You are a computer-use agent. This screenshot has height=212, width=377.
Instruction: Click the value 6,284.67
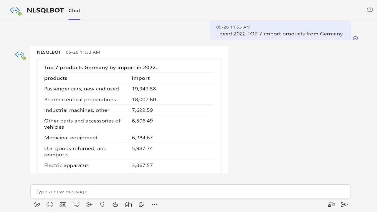(143, 138)
